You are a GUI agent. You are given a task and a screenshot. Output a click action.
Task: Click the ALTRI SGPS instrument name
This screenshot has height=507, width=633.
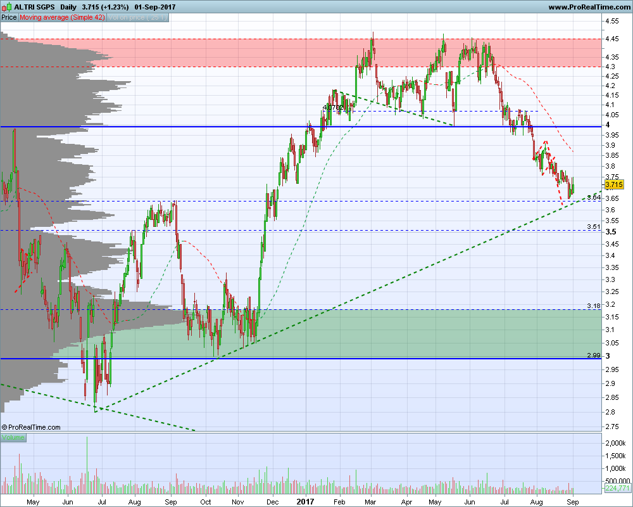34,7
